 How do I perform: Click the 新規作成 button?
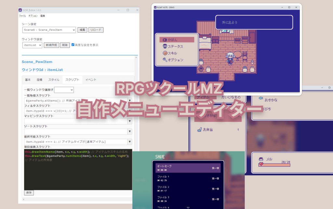pos(51,45)
